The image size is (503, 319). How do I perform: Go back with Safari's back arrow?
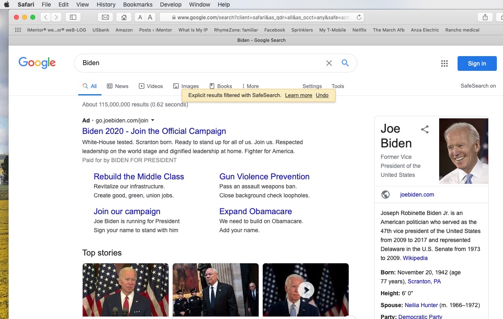click(x=45, y=17)
